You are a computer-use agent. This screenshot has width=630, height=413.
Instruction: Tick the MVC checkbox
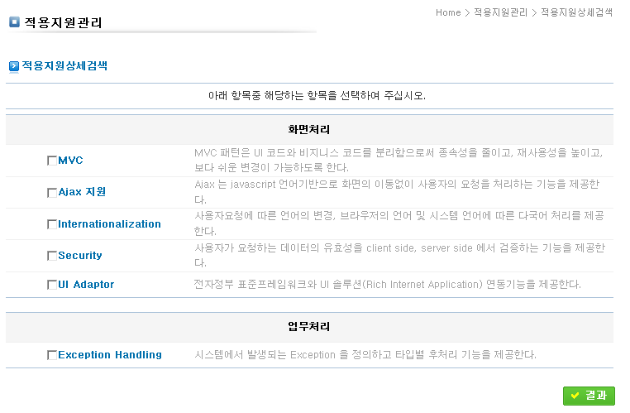click(52, 161)
